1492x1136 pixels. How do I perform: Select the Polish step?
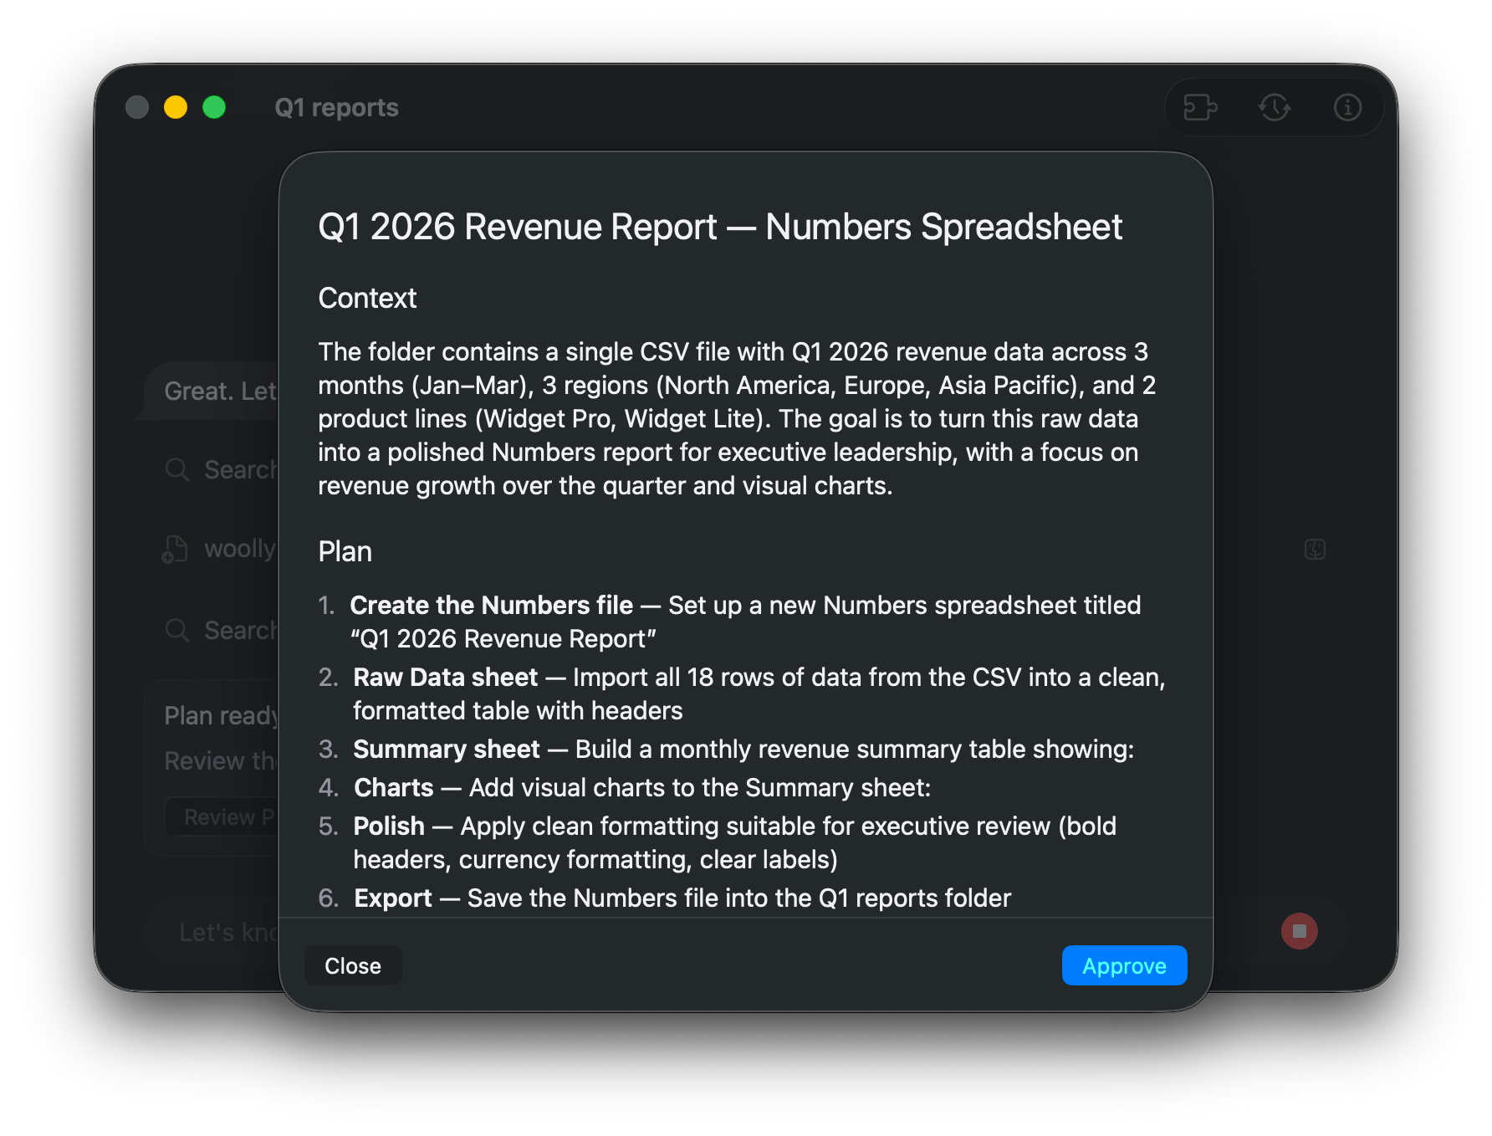718,842
